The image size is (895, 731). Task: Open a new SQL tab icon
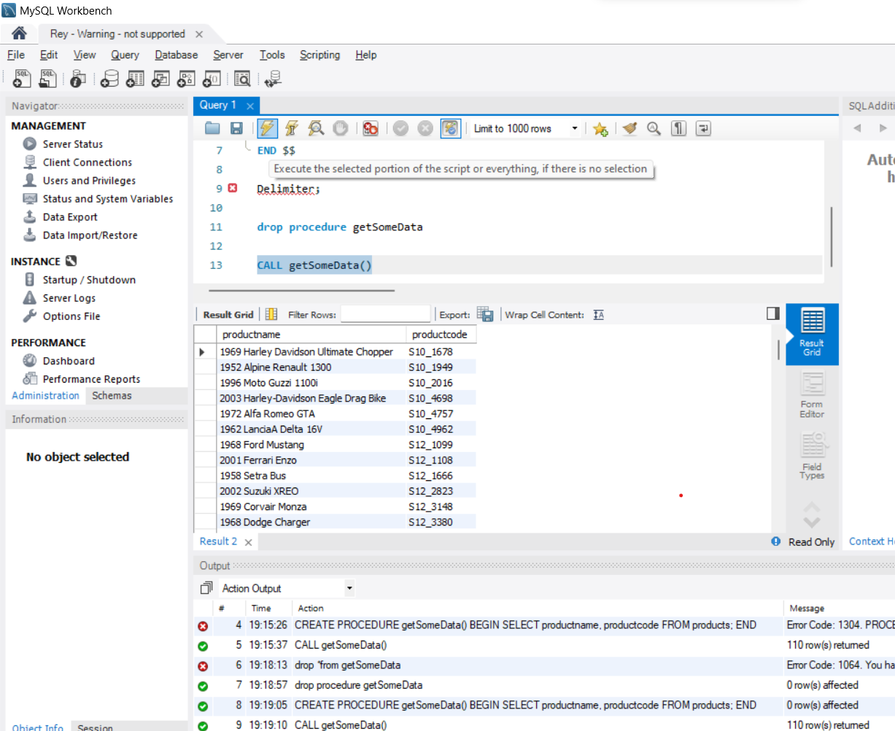pyautogui.click(x=22, y=78)
